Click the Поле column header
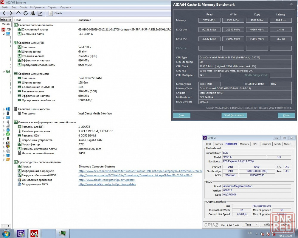The image size is (298, 238). [x=18, y=20]
